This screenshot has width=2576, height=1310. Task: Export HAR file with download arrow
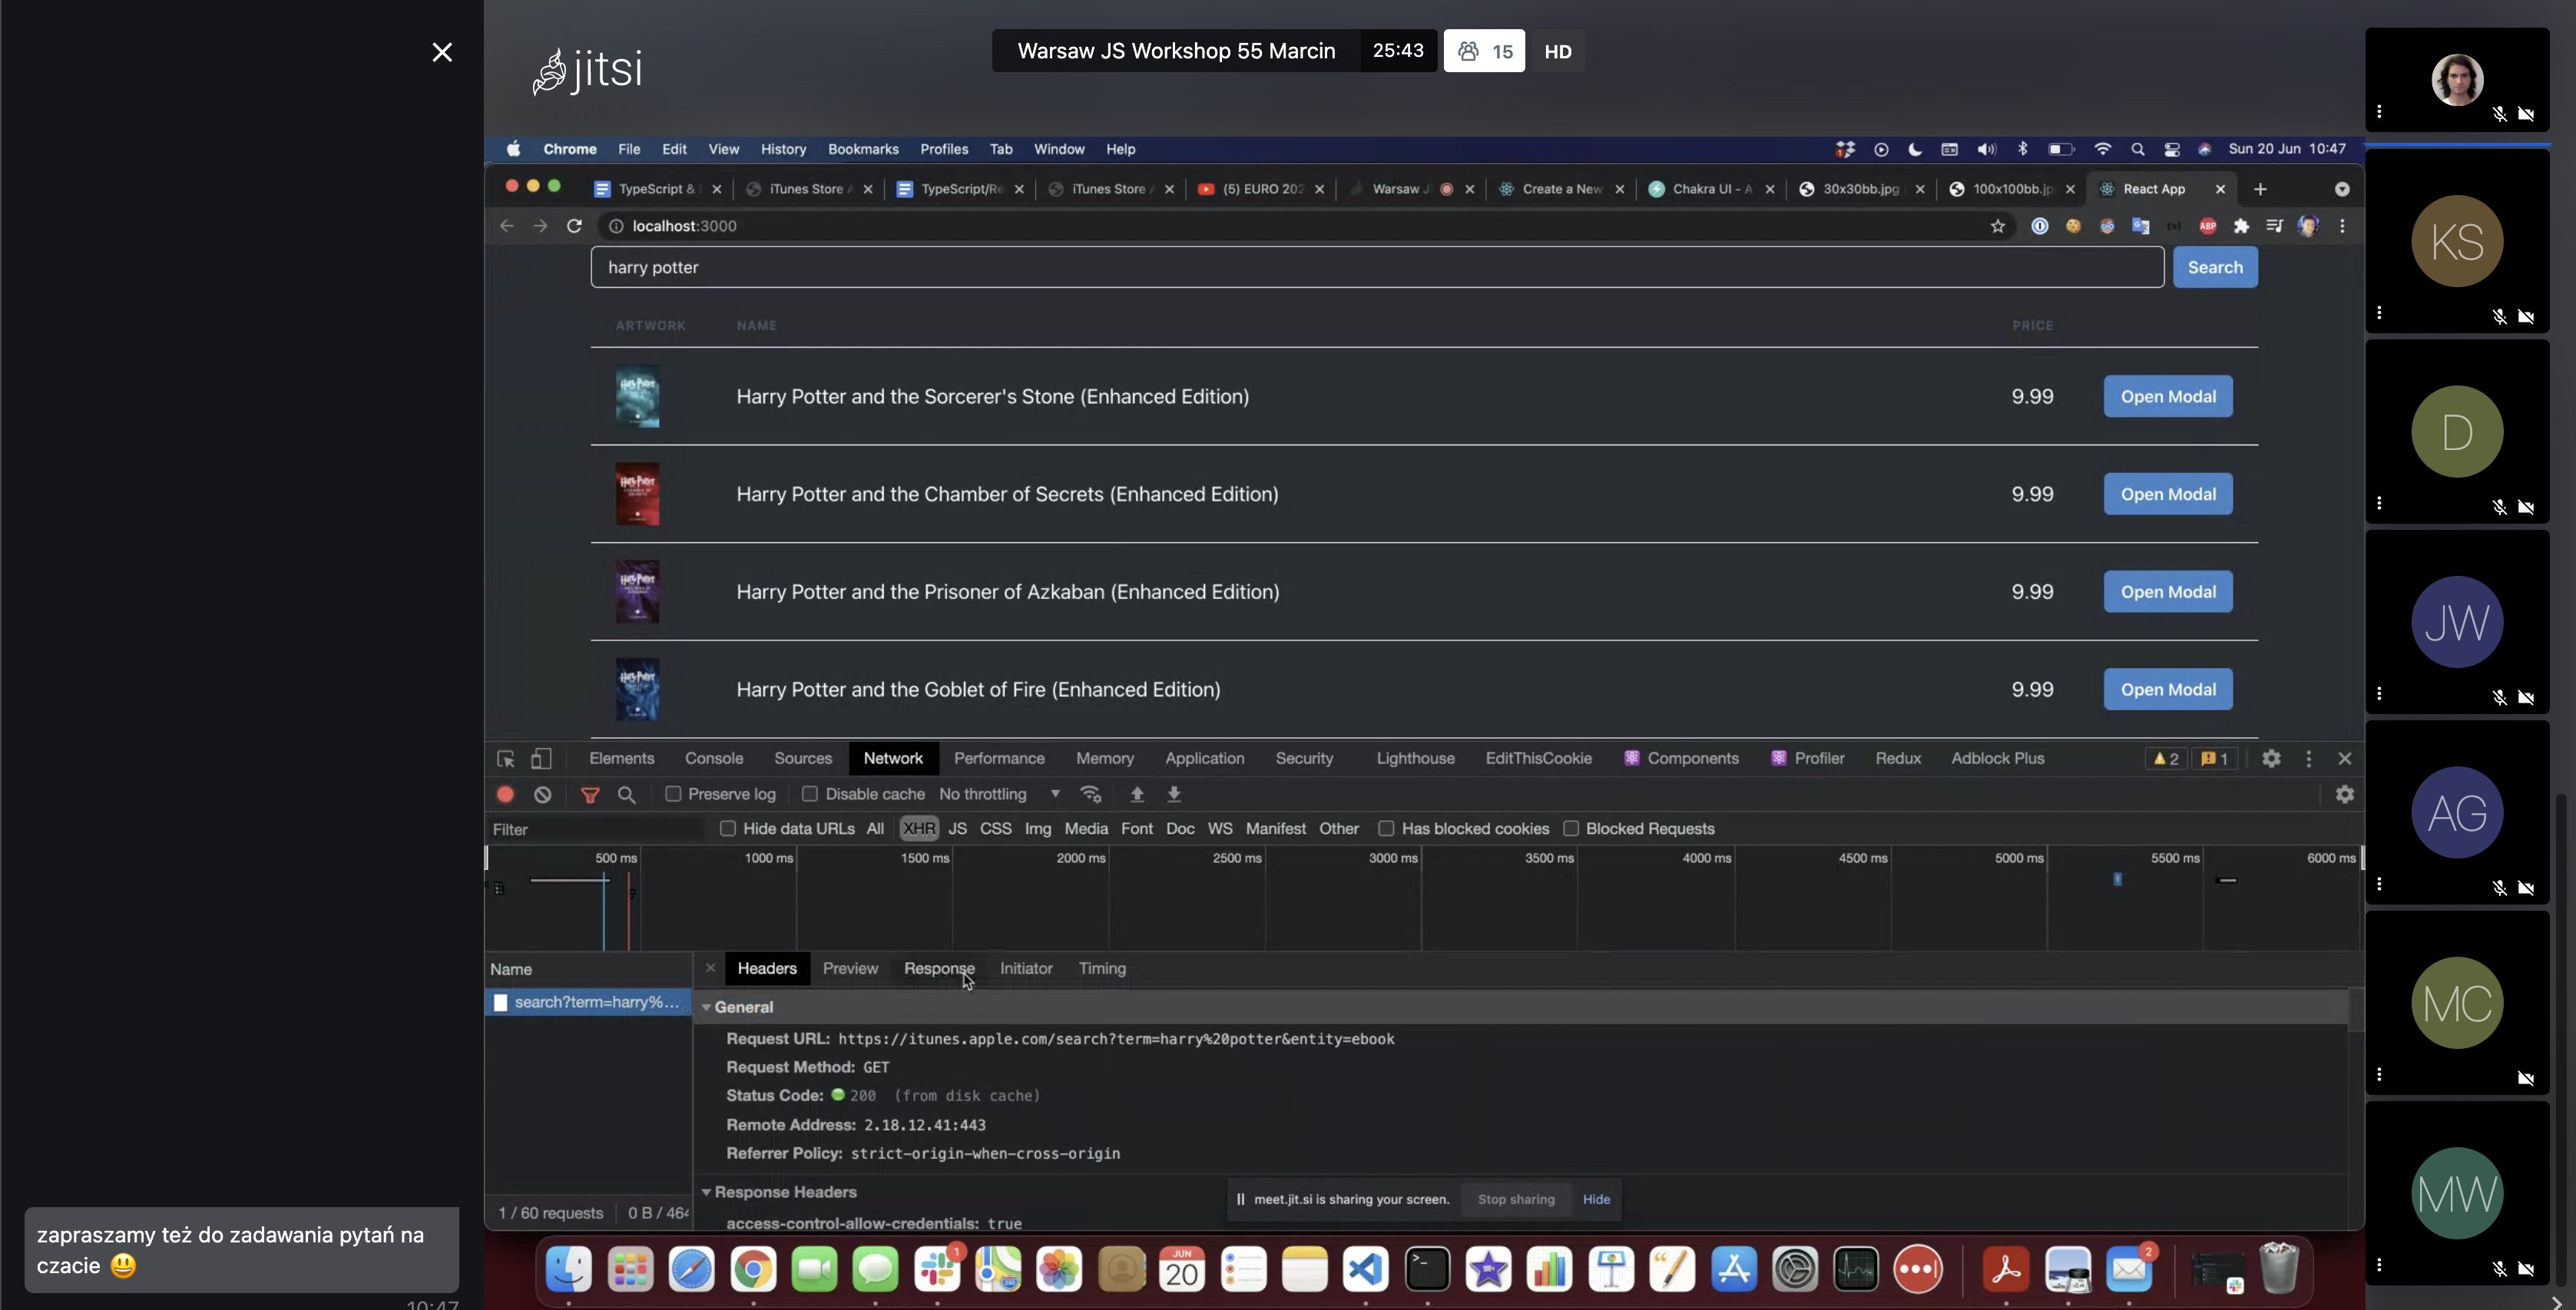(1174, 794)
